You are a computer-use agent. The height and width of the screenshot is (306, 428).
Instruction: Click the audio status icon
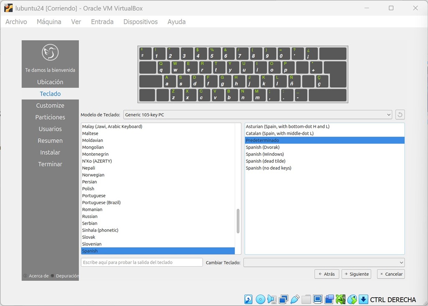(272, 299)
